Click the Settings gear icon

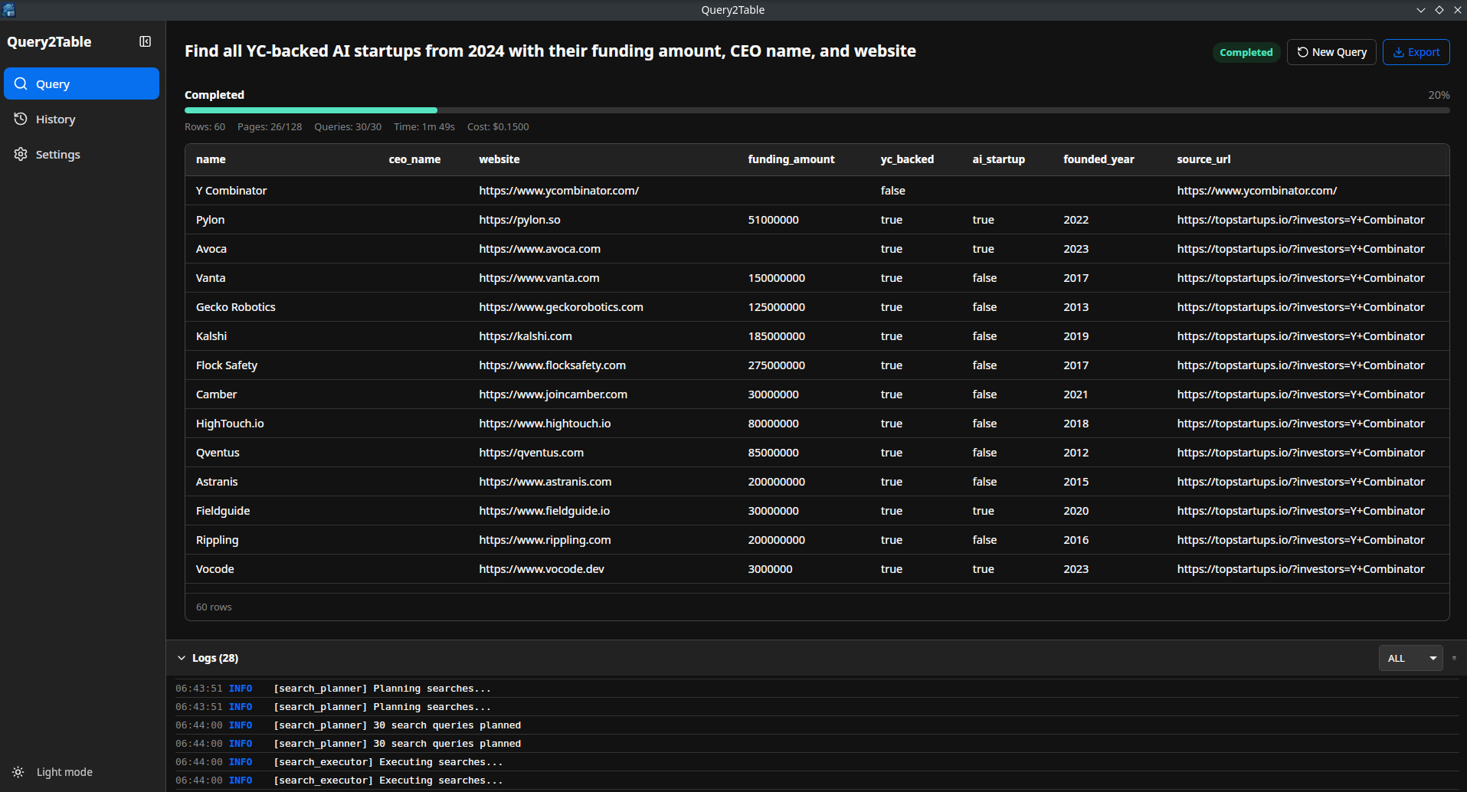[21, 154]
